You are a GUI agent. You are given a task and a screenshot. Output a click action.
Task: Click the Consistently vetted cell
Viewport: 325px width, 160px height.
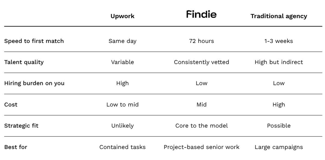201,62
